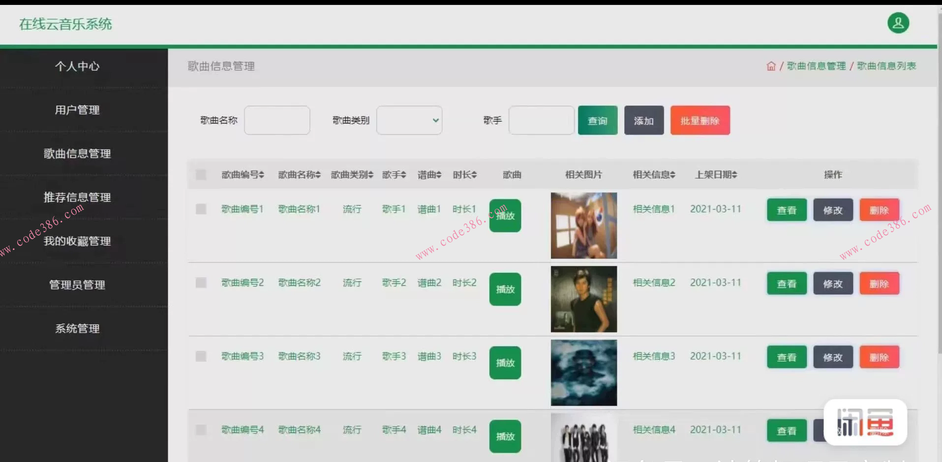Image resolution: width=942 pixels, height=462 pixels.
Task: Click 批量删除 to bulk delete
Action: [x=700, y=120]
